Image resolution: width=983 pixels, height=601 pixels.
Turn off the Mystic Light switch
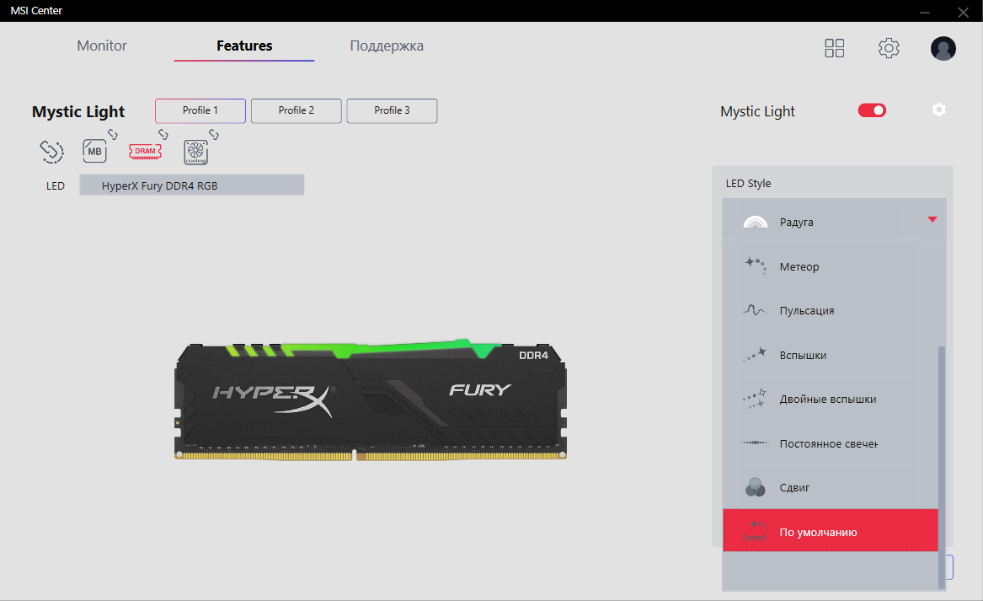point(872,110)
